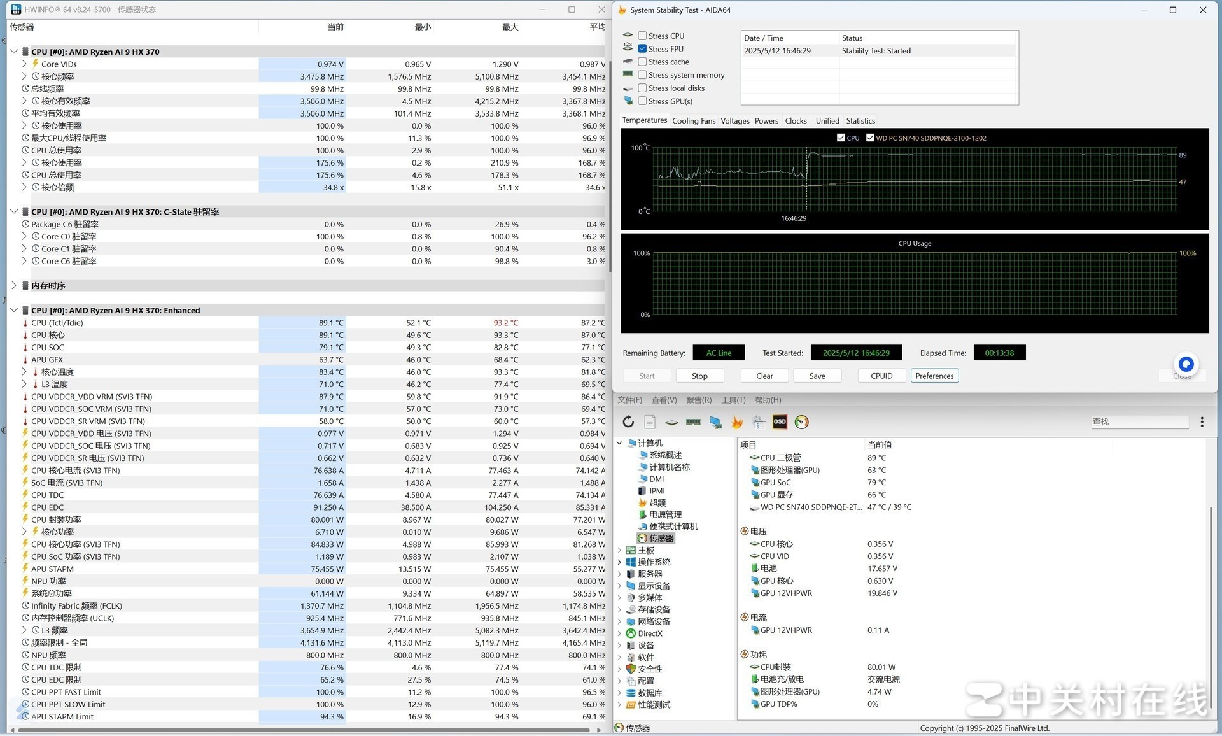Screen dimensions: 1222x736
Task: Open the 工具(T) menu
Action: click(733, 400)
